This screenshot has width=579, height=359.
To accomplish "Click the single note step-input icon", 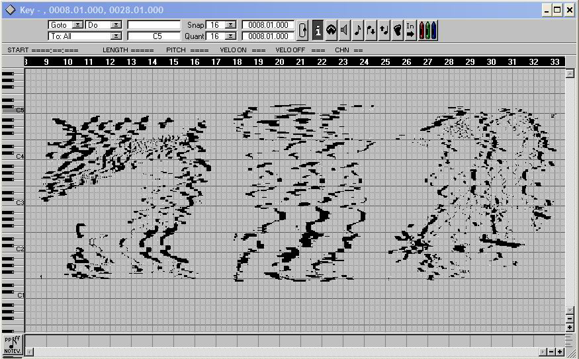I will pos(358,30).
